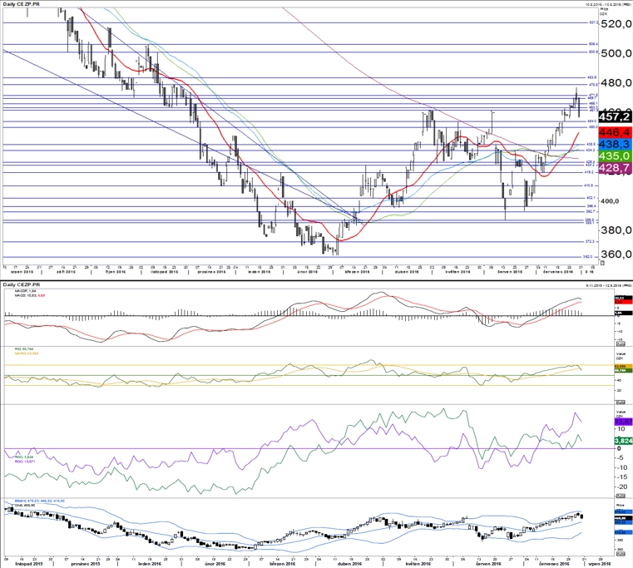Select the red 446,4 moving average label

(x=615, y=132)
